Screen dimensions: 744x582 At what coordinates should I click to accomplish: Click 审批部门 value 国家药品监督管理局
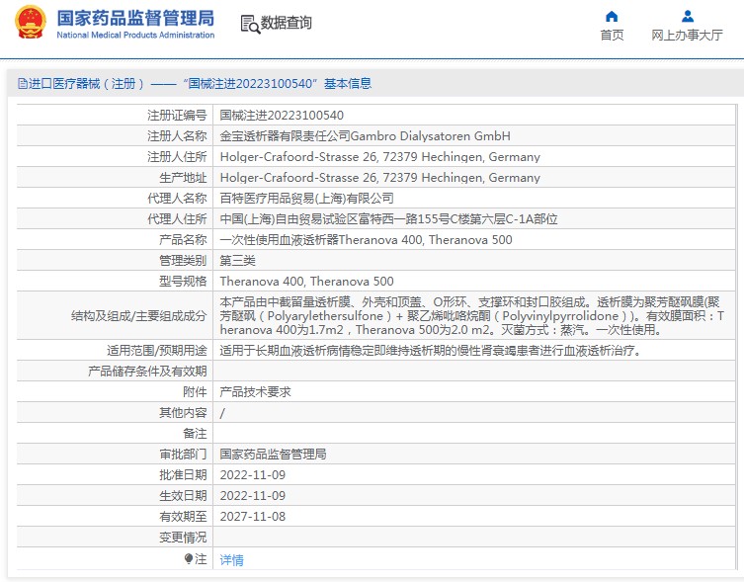click(x=273, y=455)
